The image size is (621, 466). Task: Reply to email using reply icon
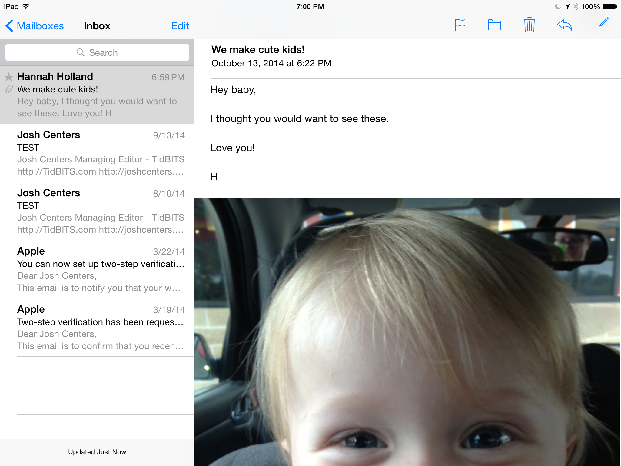(x=565, y=25)
